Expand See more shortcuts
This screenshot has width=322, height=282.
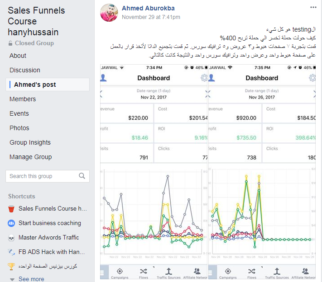(31, 279)
